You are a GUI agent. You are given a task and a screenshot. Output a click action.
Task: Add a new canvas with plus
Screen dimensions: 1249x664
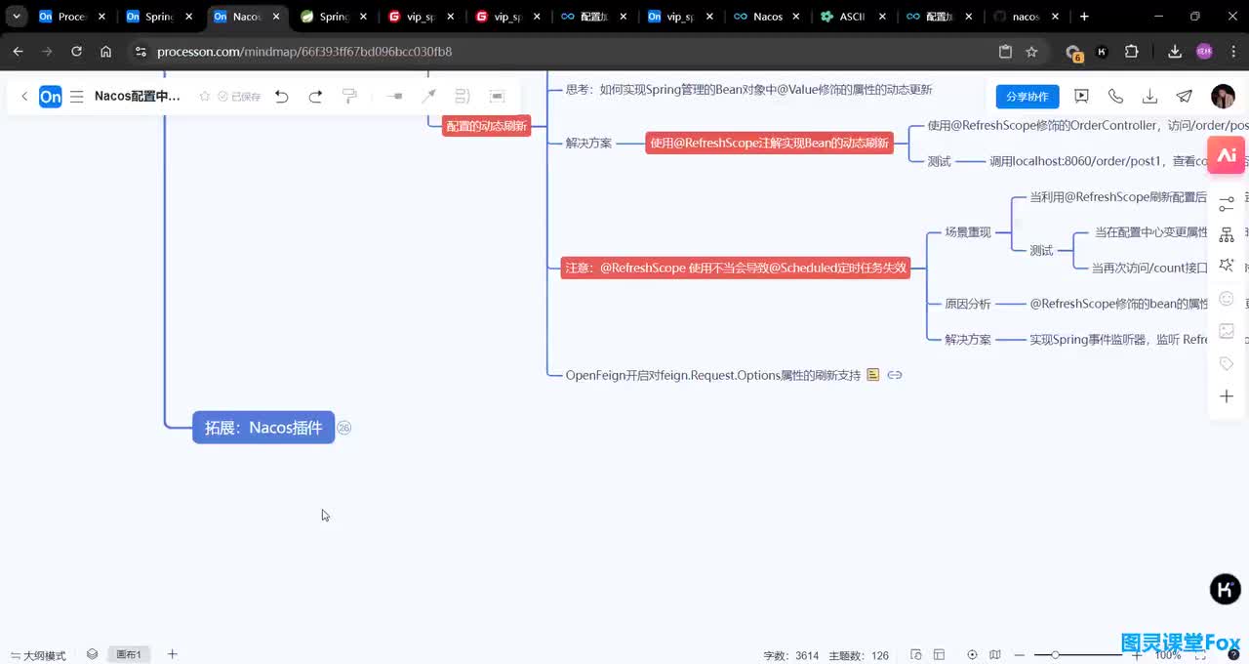[x=173, y=654]
